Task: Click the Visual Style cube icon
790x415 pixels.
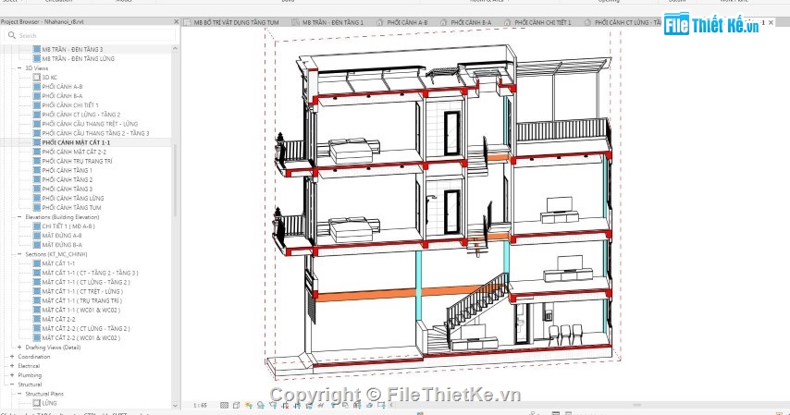Action: 236,405
